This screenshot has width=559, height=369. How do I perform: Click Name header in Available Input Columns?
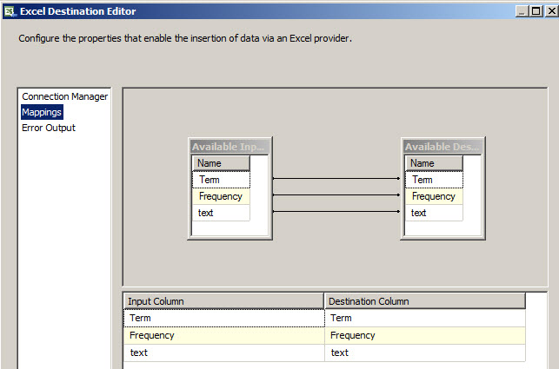click(x=221, y=163)
